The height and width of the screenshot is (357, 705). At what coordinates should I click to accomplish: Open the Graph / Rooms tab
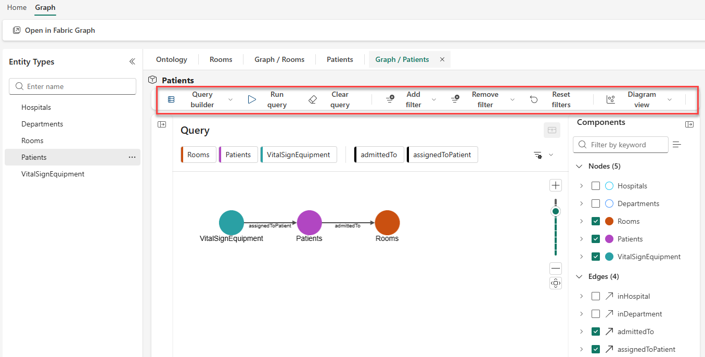click(x=279, y=59)
